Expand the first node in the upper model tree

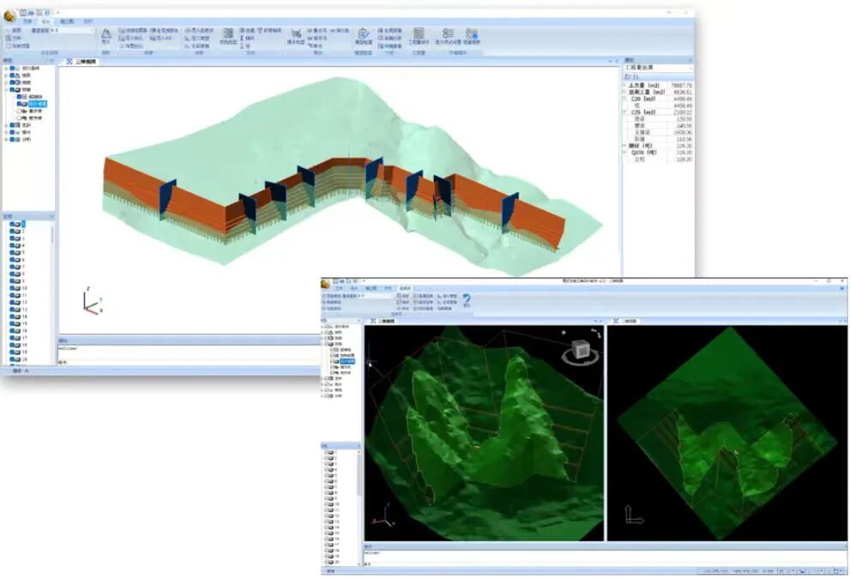[5, 69]
